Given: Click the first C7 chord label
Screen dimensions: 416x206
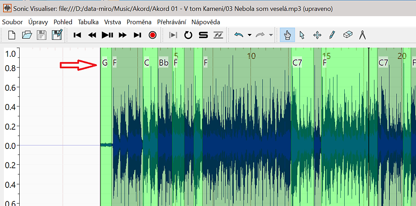Looking at the screenshot, I should click(297, 63).
